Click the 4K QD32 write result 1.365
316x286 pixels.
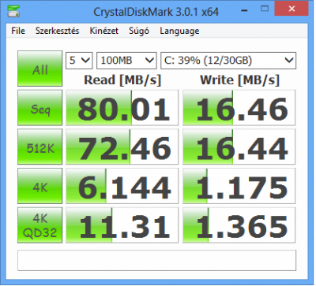[x=239, y=225]
